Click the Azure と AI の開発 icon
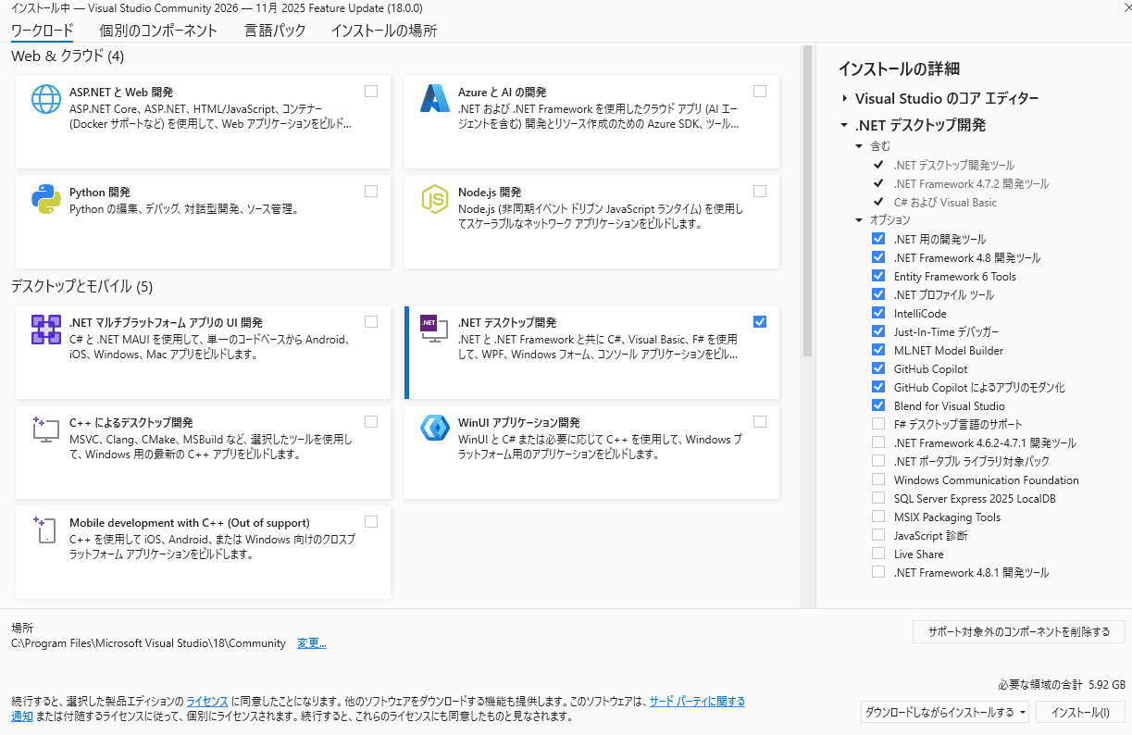1132x735 pixels. click(434, 99)
